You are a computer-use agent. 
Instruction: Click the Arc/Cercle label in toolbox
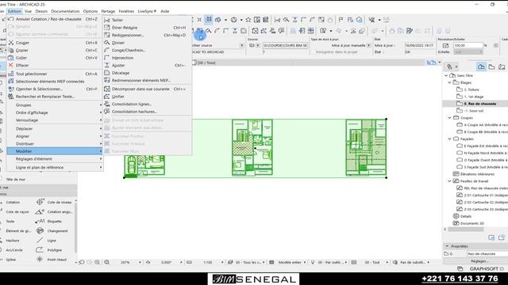(x=14, y=250)
